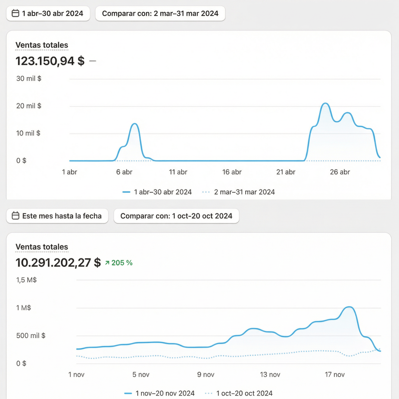Click the green upward arrow next to 205 %
Screen dimensions: 399x399
coord(107,263)
